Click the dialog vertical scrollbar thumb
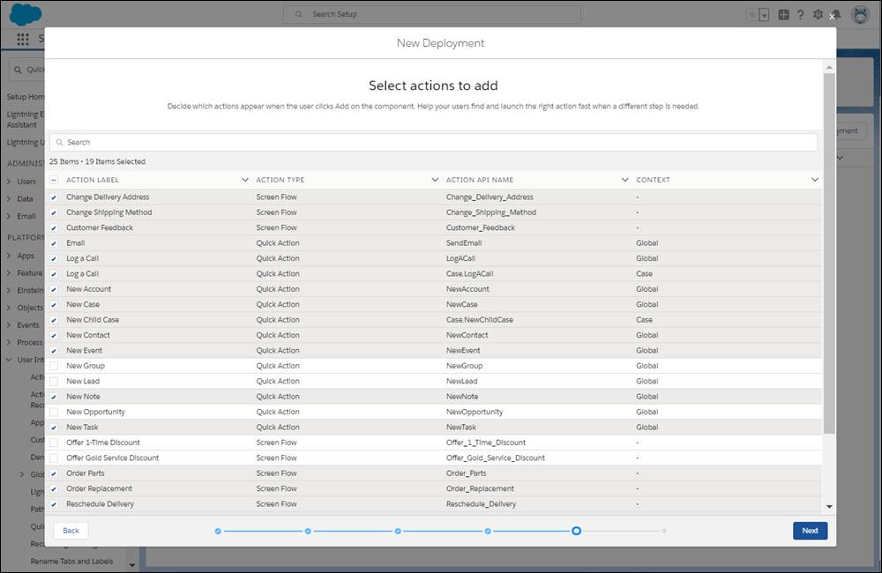 tap(829, 253)
